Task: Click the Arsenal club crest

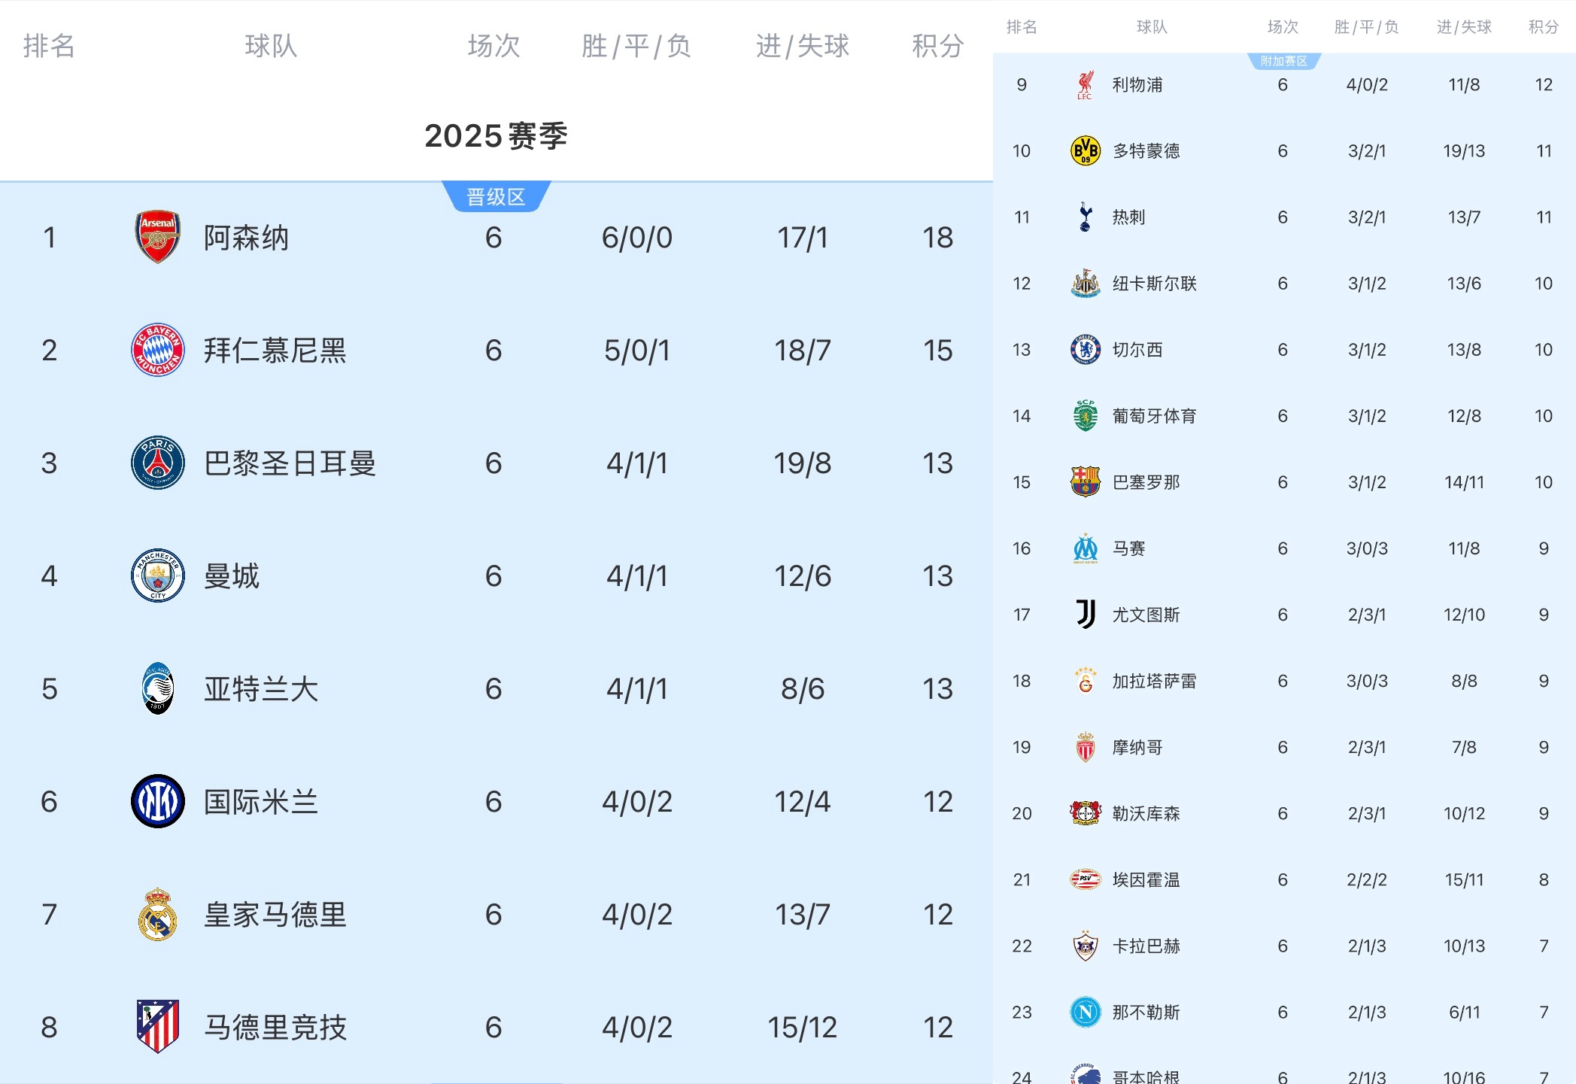Action: [x=157, y=237]
